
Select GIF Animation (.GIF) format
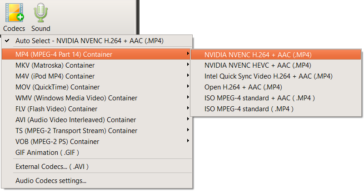coord(97,153)
